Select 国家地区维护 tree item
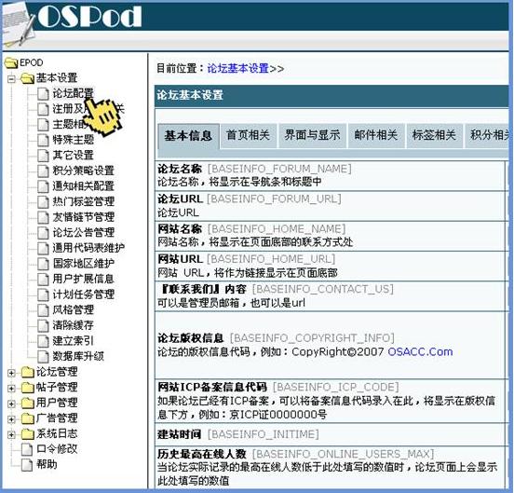This screenshot has height=493, width=514. [x=84, y=264]
